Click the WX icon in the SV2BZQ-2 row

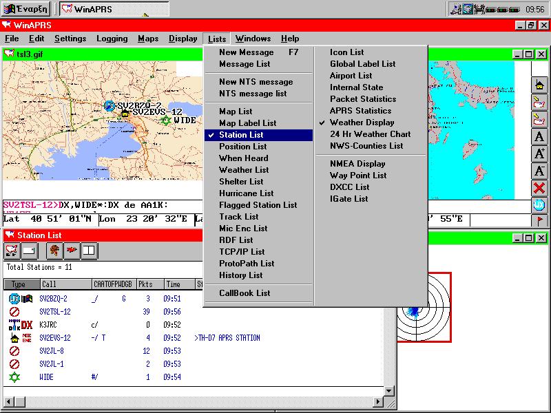14,299
